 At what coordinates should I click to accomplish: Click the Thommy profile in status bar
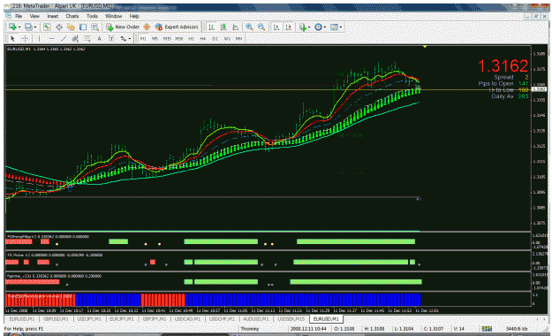(x=250, y=329)
